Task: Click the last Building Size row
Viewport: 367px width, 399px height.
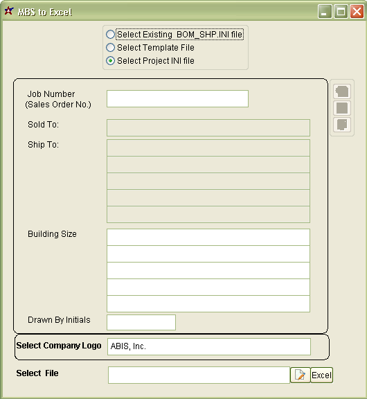Action: coord(208,304)
